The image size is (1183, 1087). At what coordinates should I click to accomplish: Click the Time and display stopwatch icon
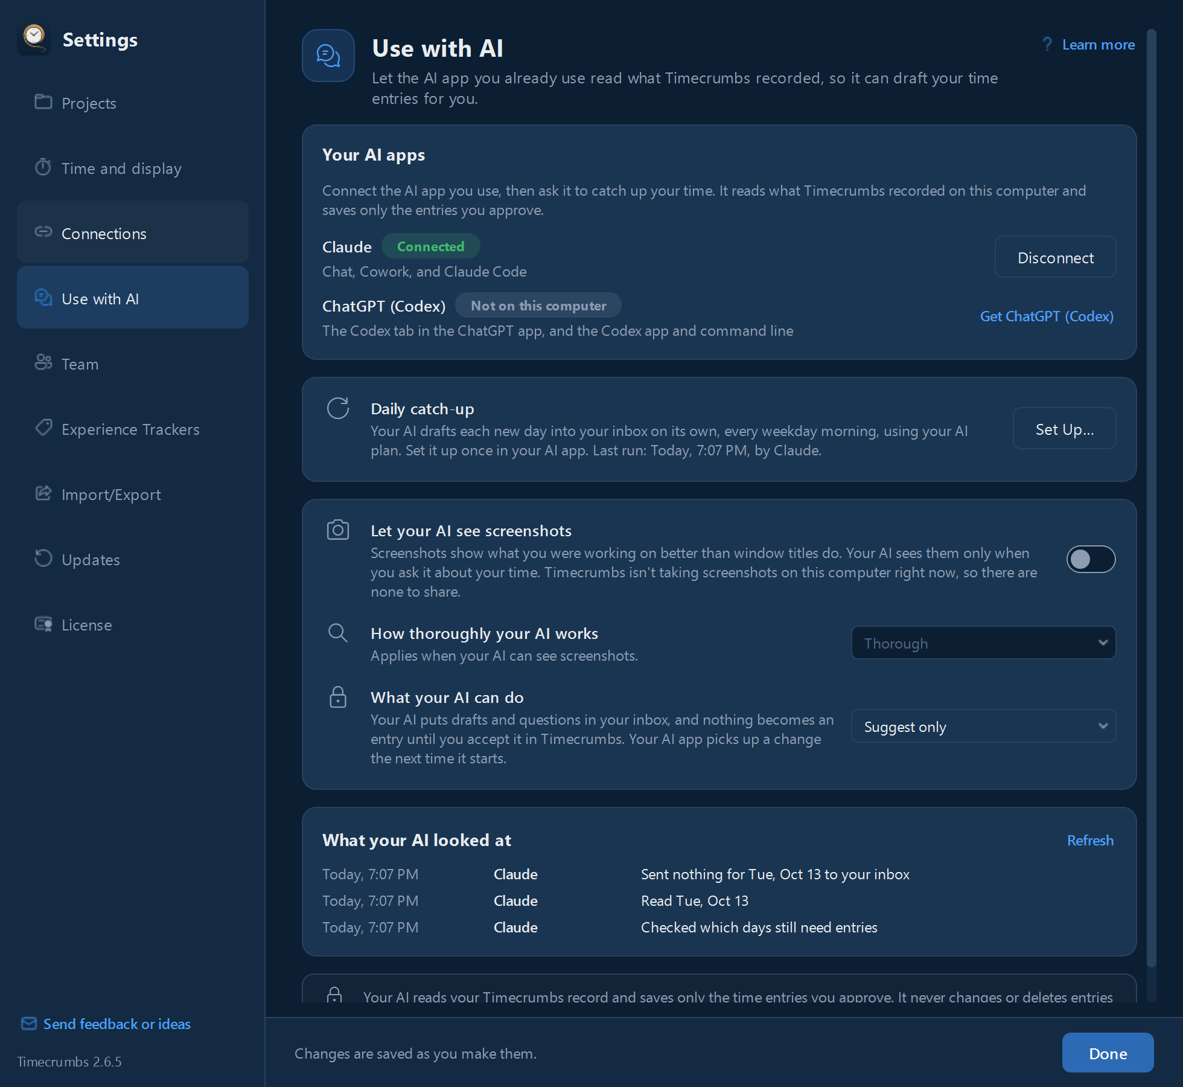[43, 167]
